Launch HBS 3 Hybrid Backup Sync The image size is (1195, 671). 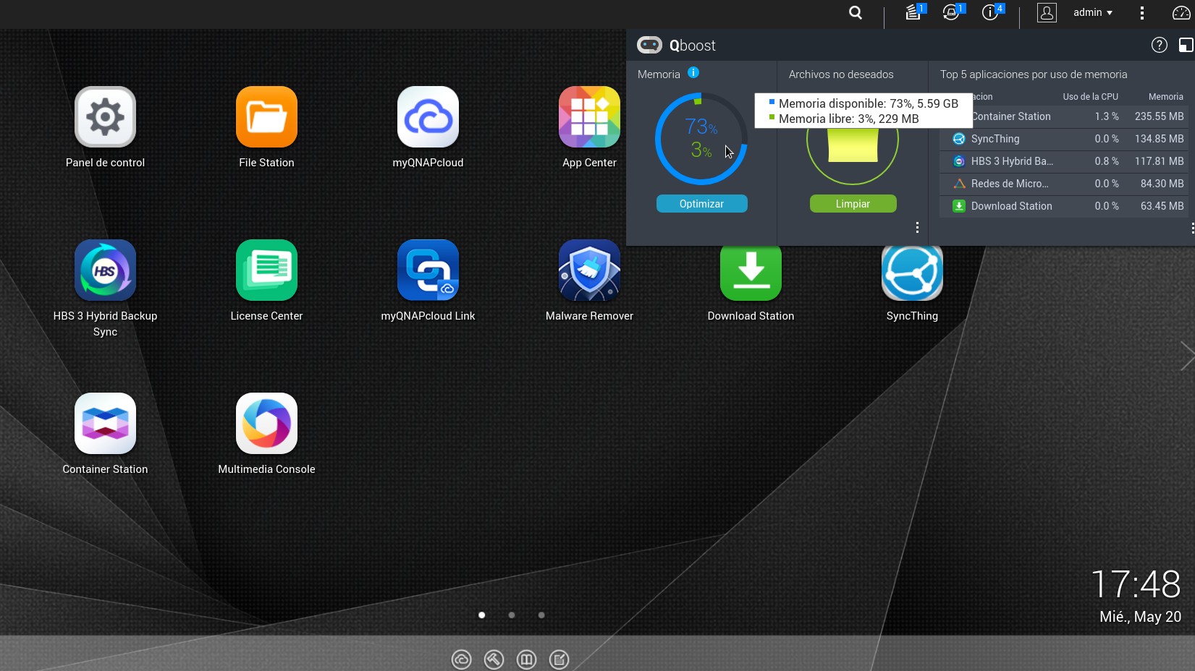pos(105,270)
